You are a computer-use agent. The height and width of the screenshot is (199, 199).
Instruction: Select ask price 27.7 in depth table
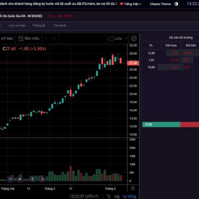click(x=186, y=60)
